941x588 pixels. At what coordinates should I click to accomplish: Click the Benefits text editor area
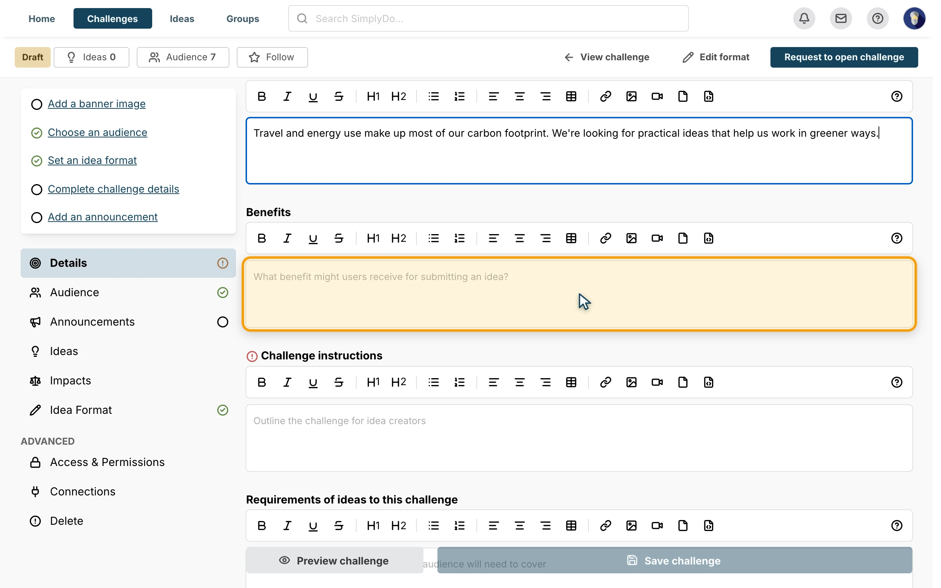point(579,294)
